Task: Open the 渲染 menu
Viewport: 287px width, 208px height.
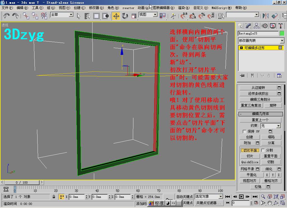Action: coord(184,8)
